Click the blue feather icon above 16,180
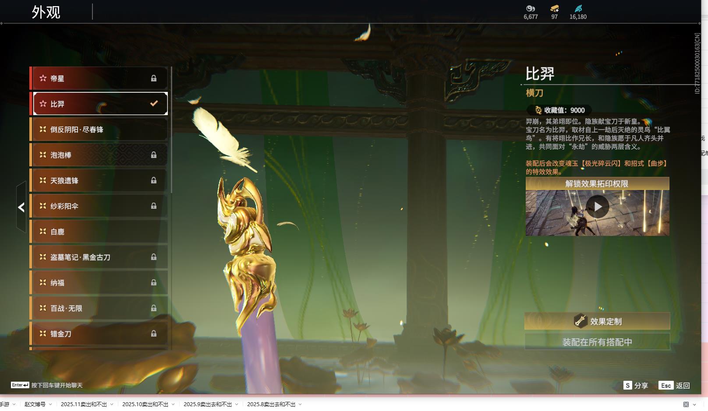 (578, 8)
